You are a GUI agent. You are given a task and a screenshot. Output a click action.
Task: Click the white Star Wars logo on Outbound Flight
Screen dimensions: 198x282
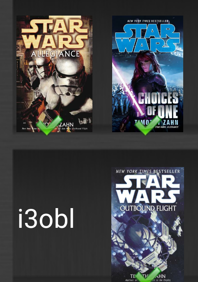pyautogui.click(x=147, y=189)
